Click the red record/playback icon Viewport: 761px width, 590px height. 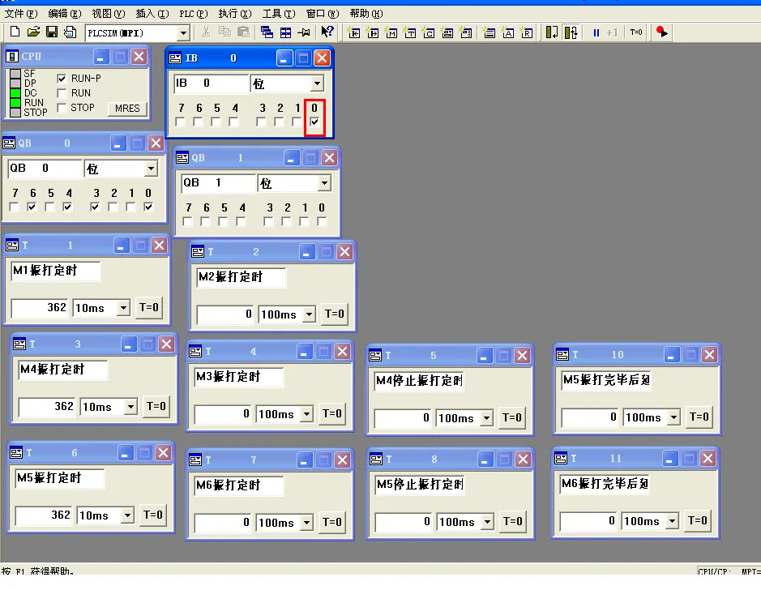tap(661, 32)
